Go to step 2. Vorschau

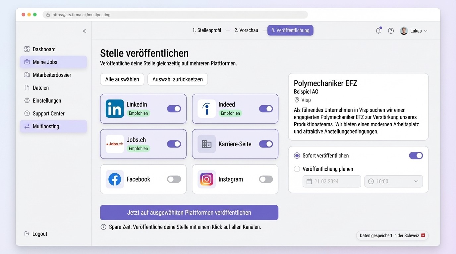coord(246,30)
